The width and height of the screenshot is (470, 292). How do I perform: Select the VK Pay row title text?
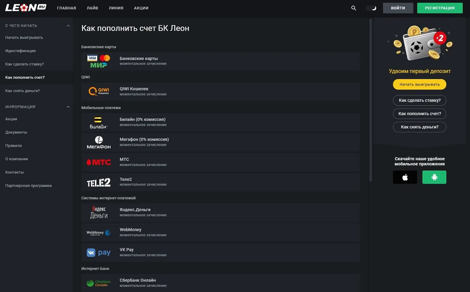[x=127, y=250]
